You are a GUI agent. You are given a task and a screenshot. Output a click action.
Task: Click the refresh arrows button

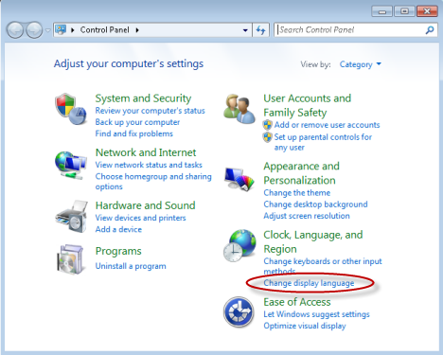pyautogui.click(x=260, y=30)
